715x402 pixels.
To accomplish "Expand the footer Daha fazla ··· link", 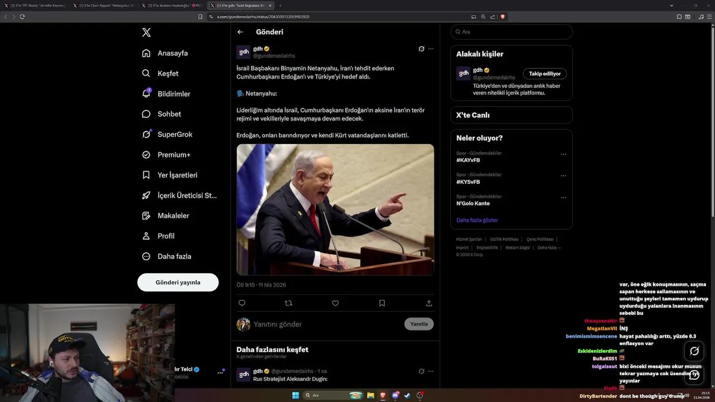I will (x=549, y=247).
